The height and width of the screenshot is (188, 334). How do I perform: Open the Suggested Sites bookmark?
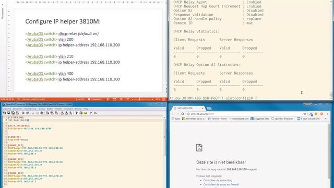(260, 119)
